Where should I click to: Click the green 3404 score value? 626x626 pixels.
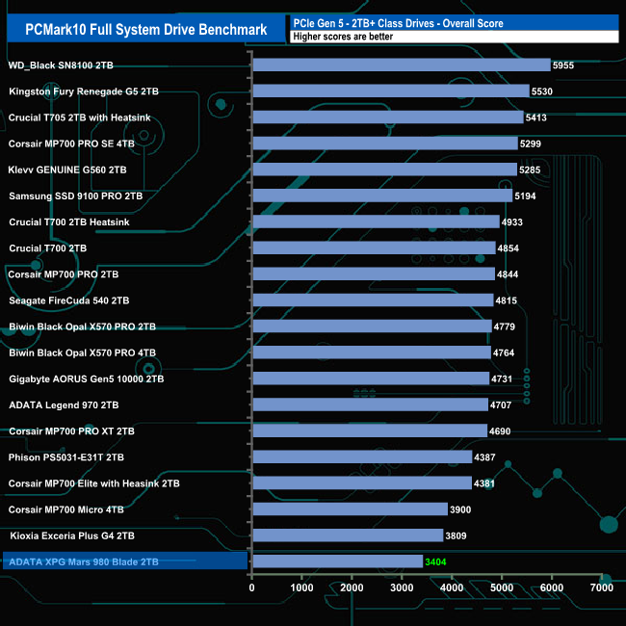click(x=435, y=562)
